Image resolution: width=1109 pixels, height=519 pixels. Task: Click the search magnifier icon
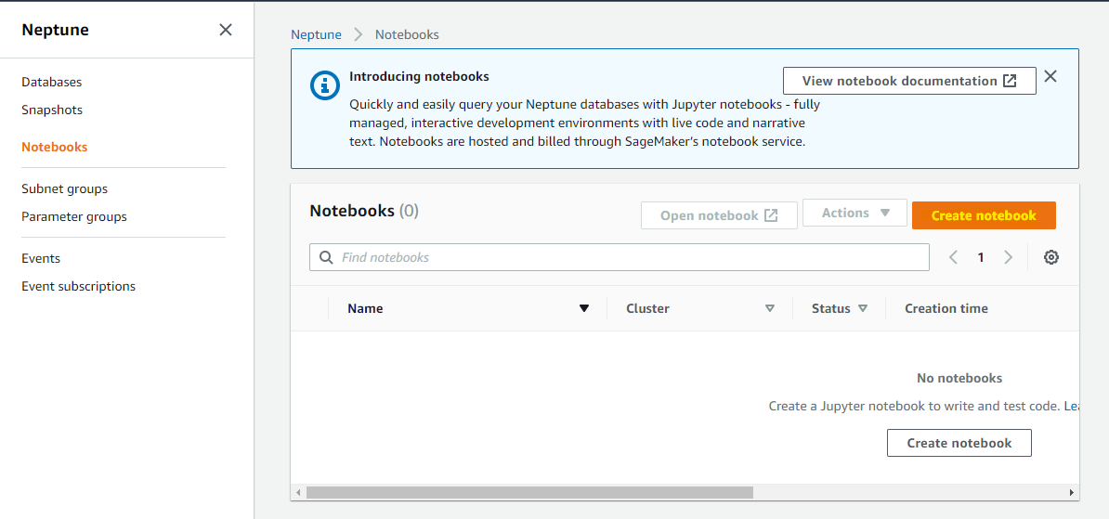pos(326,257)
